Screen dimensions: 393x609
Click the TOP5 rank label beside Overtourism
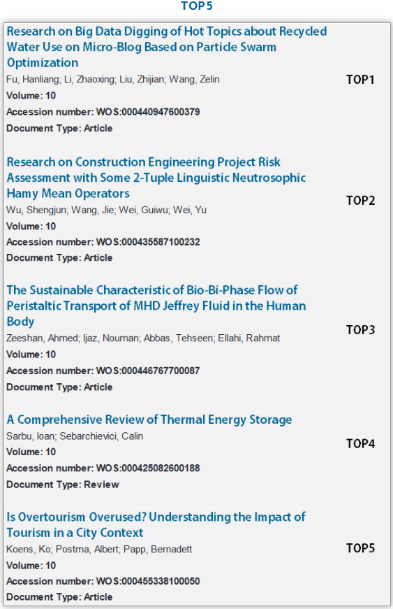(360, 548)
